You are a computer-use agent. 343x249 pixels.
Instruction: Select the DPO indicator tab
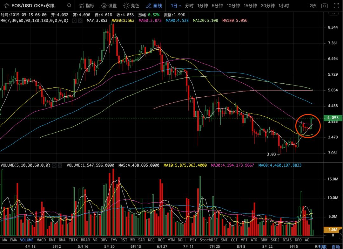[x=298, y=240]
